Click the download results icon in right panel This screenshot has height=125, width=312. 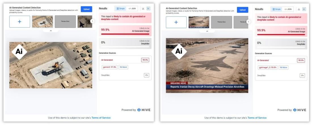pos(299,9)
